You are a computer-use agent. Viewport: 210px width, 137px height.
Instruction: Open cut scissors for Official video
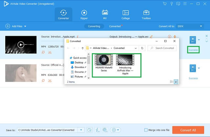coord(50,81)
